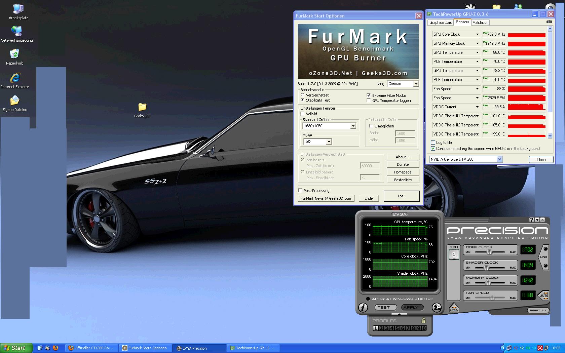
Task: Collapse the Precision profiles panel arrow
Action: (x=399, y=314)
